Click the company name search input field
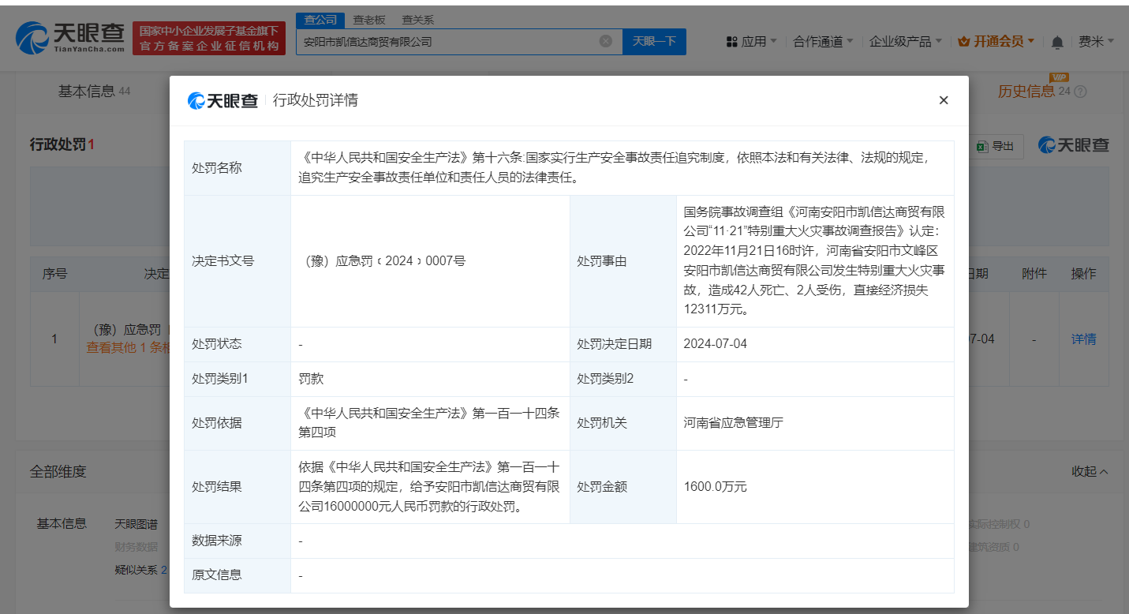1129x614 pixels. click(x=446, y=41)
